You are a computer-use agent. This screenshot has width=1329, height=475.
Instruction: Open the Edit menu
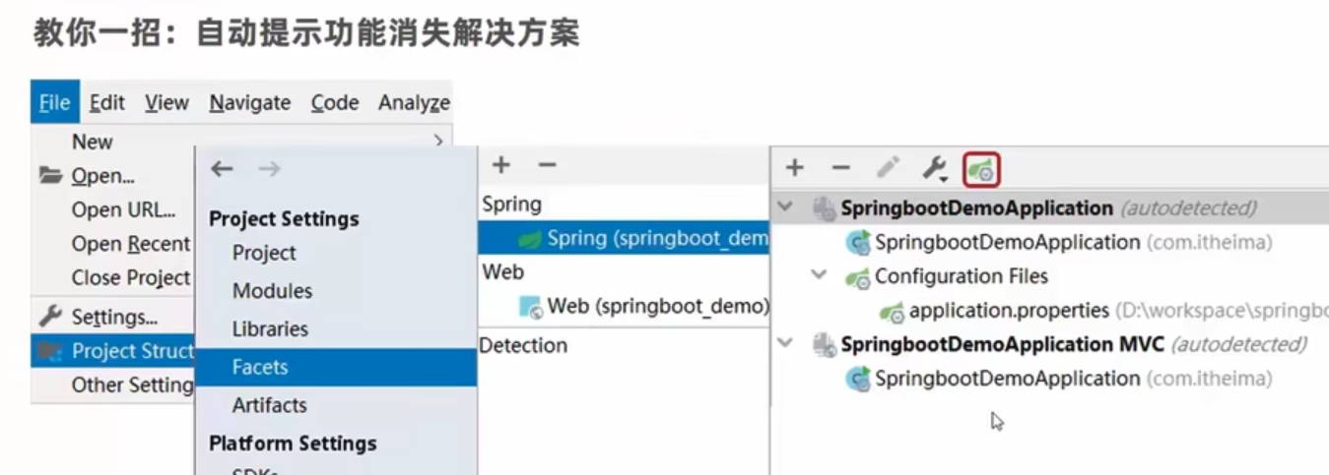106,102
